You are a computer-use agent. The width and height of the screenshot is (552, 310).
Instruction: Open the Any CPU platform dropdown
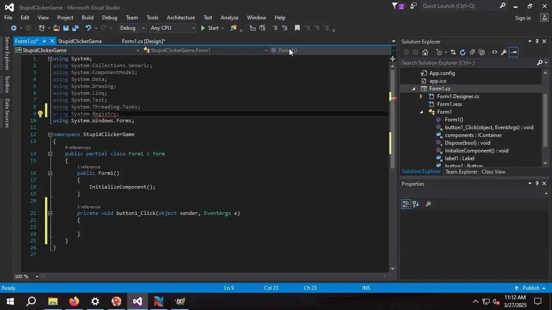click(172, 28)
